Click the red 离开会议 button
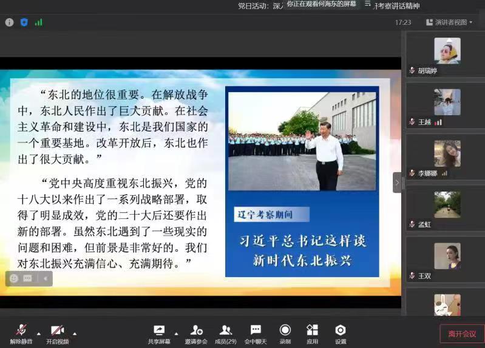 click(x=462, y=334)
